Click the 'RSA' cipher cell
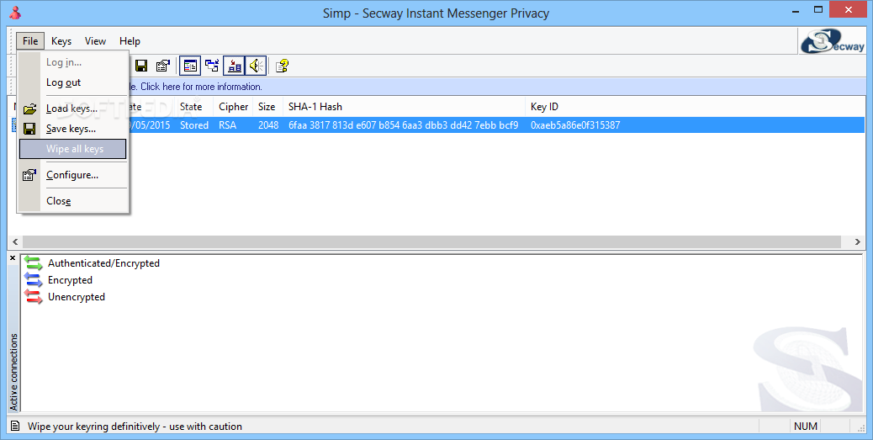 click(x=228, y=125)
